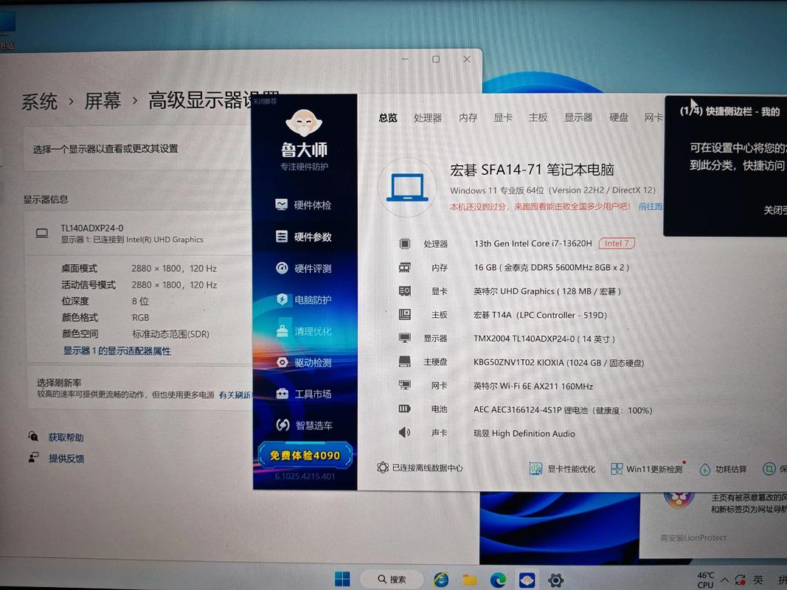This screenshot has height=590, width=787.
Task: Show hidden system tray icons
Action: (x=725, y=580)
